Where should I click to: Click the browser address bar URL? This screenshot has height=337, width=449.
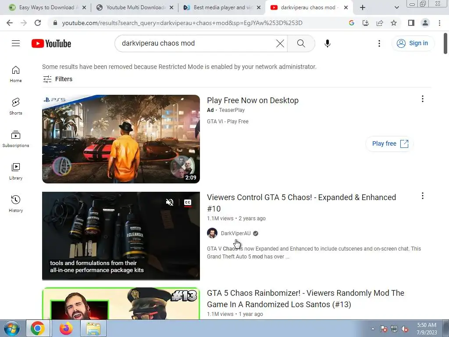point(182,23)
